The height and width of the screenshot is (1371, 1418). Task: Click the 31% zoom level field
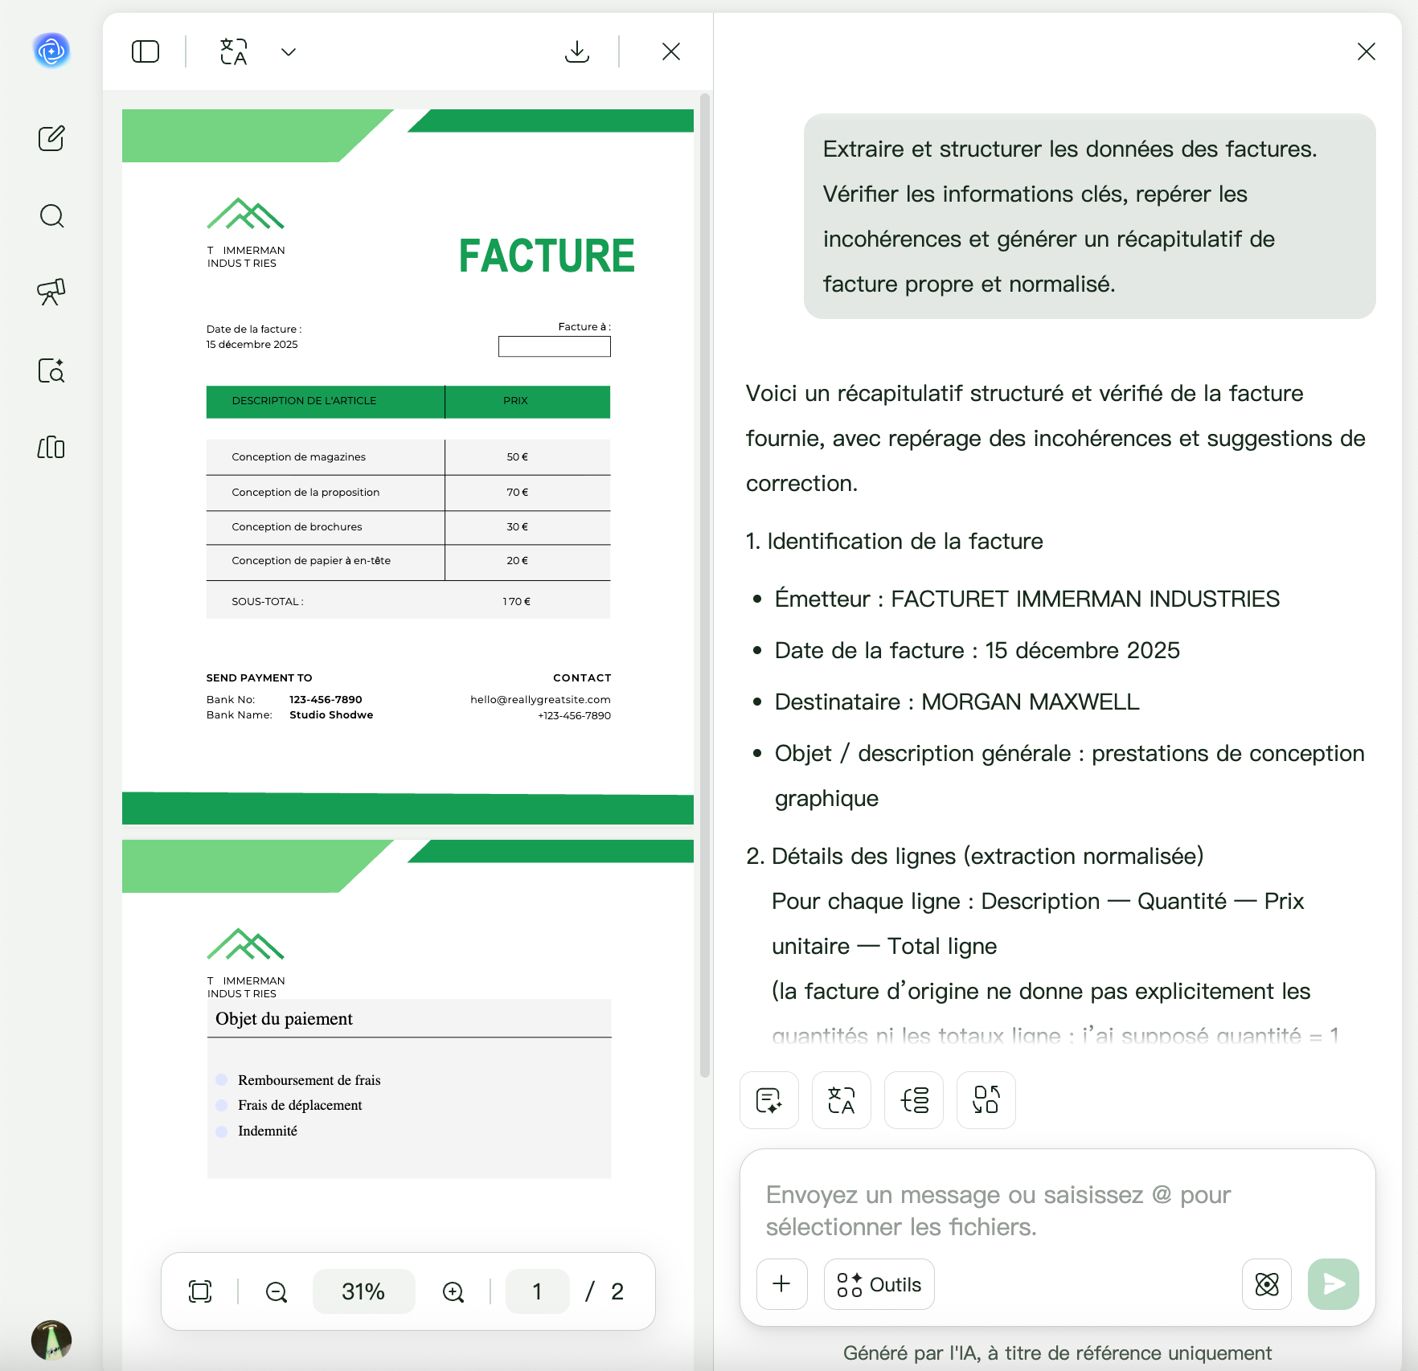click(363, 1291)
